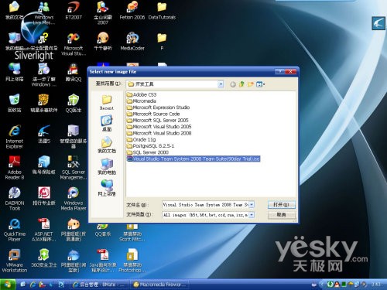387x290 pixels.
Task: Click the QQ penguin icon in system tray
Action: [x=337, y=285]
